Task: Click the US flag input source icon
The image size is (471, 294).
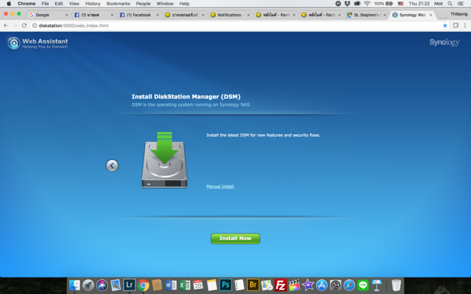Action: coord(401,4)
